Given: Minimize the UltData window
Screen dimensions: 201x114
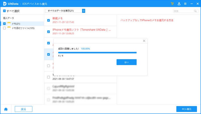Looking at the screenshot, I should coord(191,4).
